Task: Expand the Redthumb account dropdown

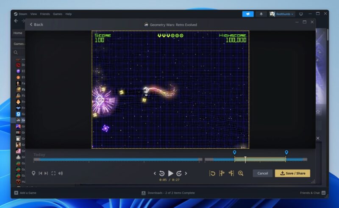Action: (x=282, y=14)
